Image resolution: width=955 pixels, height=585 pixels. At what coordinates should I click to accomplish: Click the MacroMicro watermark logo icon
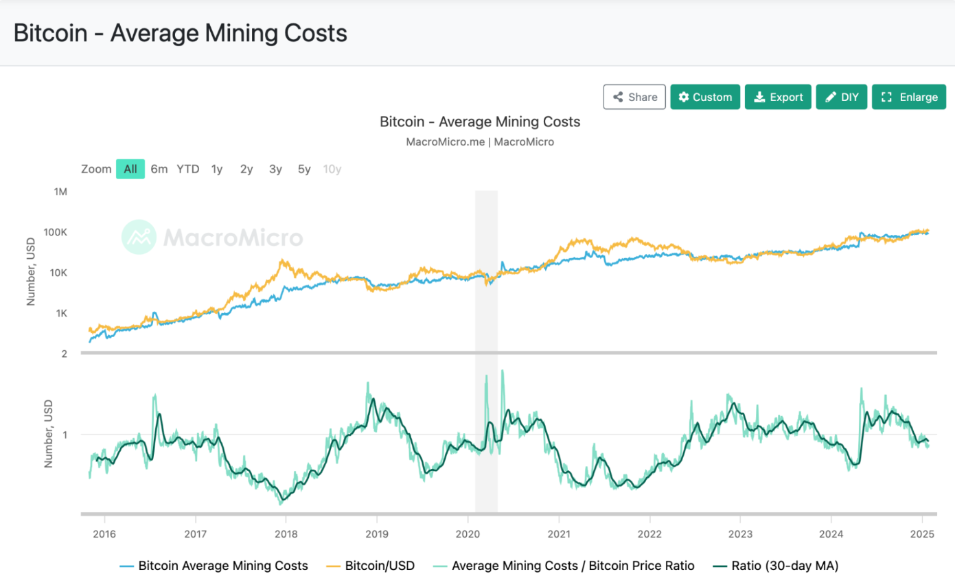click(x=139, y=238)
